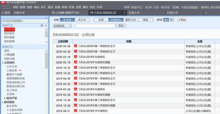Click the 系统栏目 list scrollbar

46,60
